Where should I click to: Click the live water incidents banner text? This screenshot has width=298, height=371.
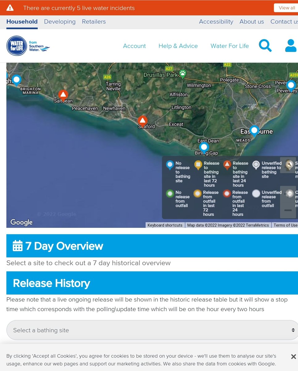pos(79,8)
